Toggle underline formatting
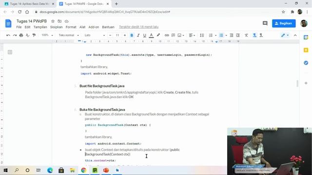312x175 pixels. (x=145, y=35)
